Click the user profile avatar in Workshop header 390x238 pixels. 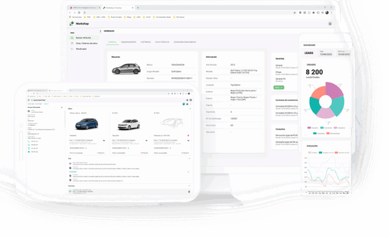point(330,24)
